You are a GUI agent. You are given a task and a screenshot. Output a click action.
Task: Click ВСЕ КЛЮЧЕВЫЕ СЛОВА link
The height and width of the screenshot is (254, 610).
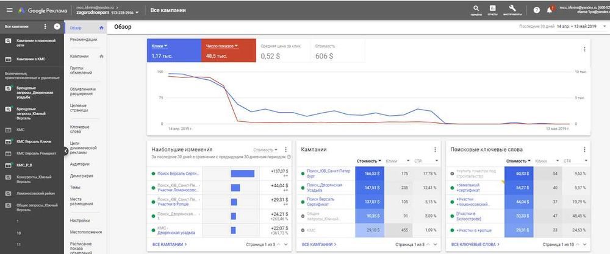475,245
